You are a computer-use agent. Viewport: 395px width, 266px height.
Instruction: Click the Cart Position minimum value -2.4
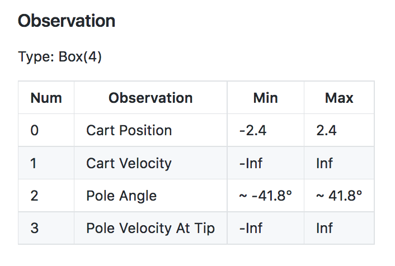click(253, 131)
